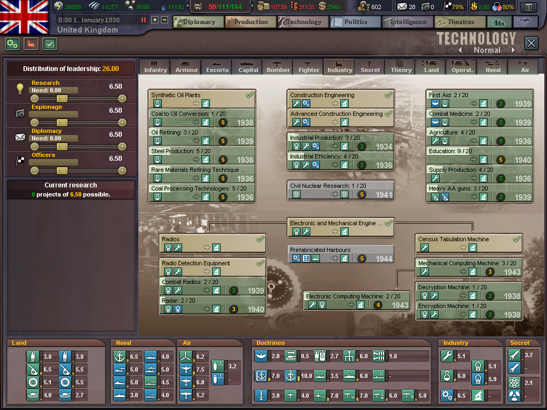Image resolution: width=547 pixels, height=410 pixels.
Task: Select Electronic Computing Machine technology
Action: pos(356,301)
